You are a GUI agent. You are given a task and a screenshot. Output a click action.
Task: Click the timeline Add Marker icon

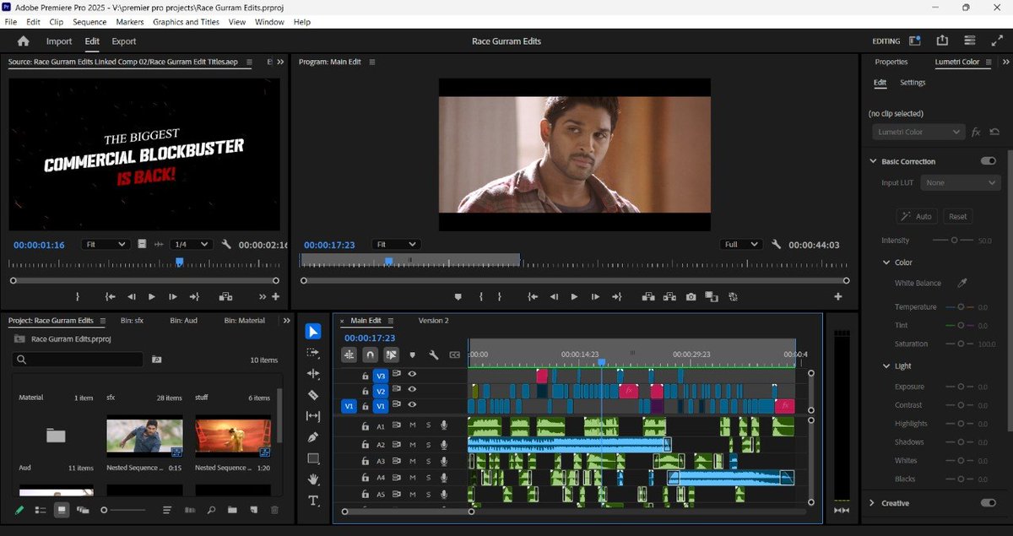click(412, 355)
